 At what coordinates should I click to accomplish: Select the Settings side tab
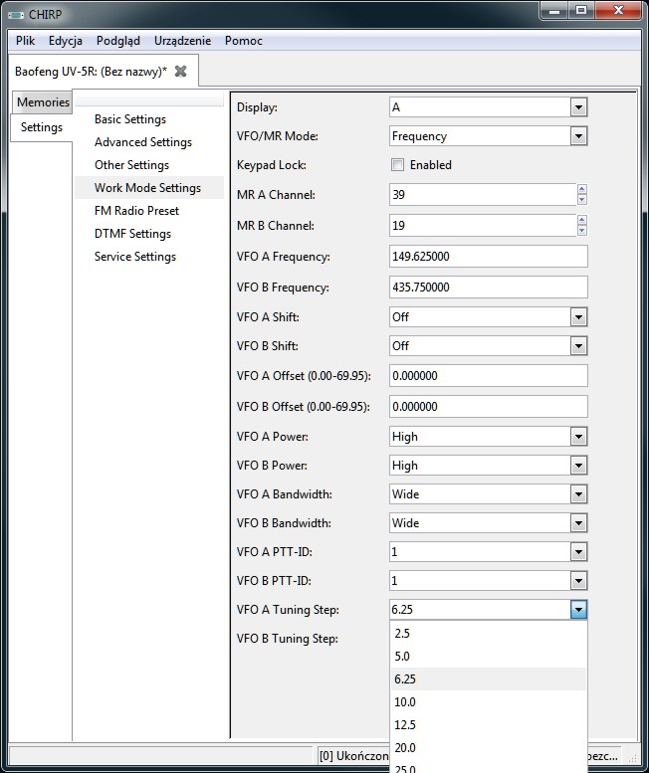pos(42,127)
